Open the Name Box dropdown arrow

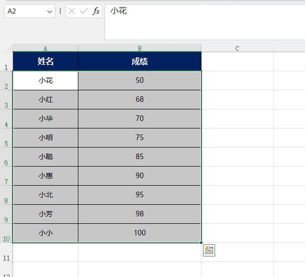pos(50,12)
